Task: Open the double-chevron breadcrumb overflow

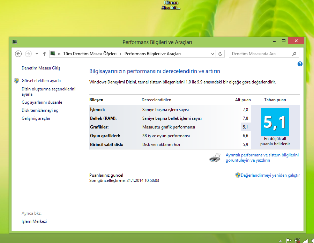Action: (x=59, y=54)
